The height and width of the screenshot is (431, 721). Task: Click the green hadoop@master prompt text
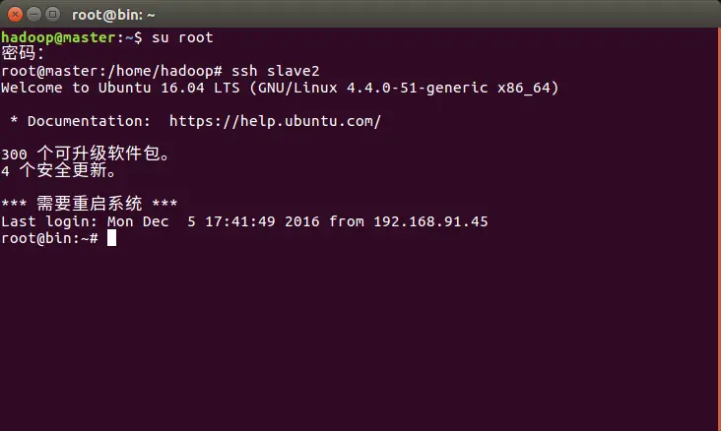[x=58, y=37]
